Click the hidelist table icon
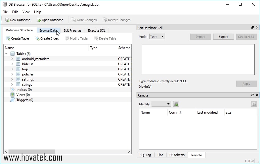This screenshot has height=164, width=260. [x=18, y=64]
